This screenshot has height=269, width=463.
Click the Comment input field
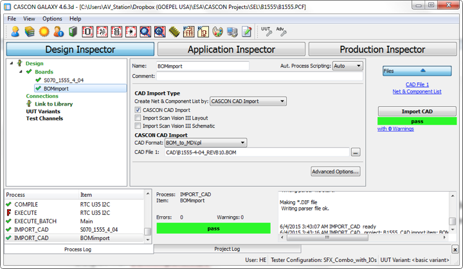point(260,76)
